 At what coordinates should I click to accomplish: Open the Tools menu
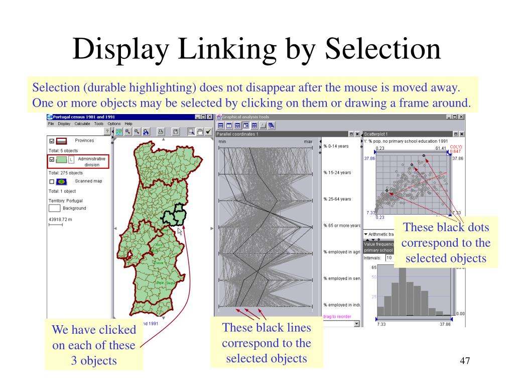(99, 124)
